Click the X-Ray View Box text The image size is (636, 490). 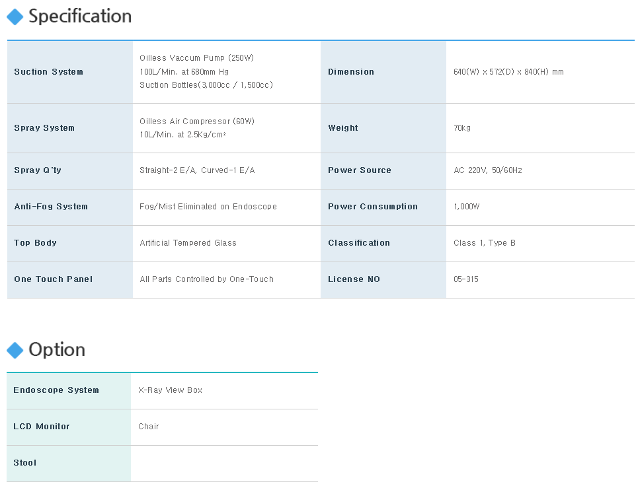(170, 390)
